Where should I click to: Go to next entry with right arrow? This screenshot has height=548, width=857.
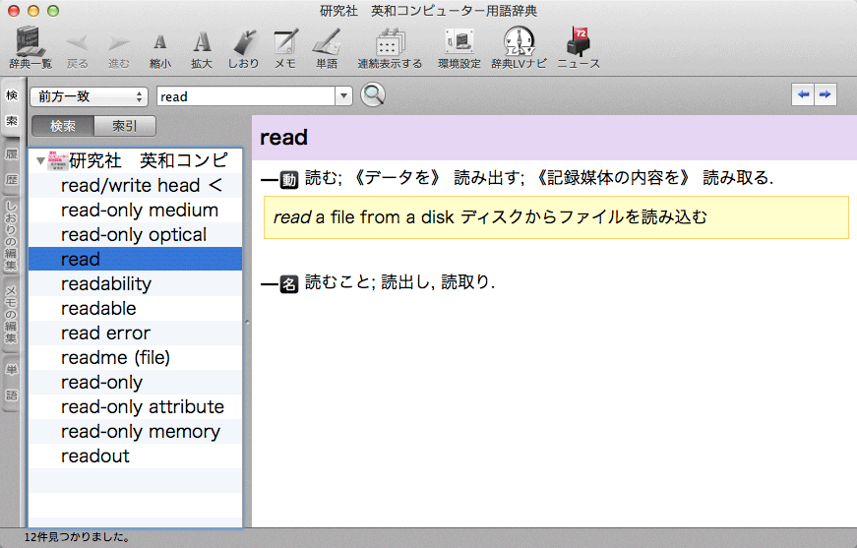[826, 94]
